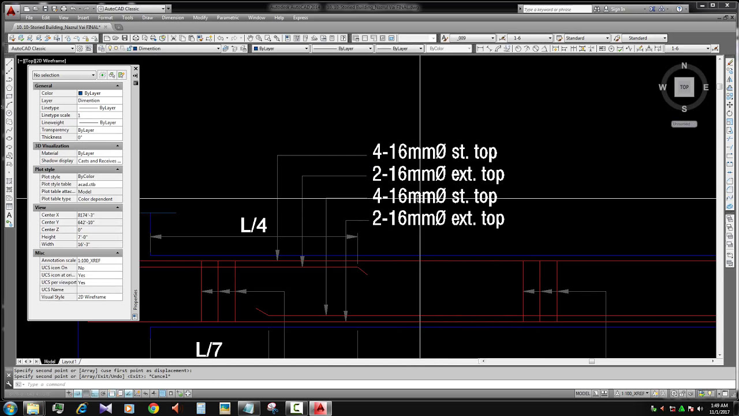The height and width of the screenshot is (416, 739).
Task: Open Chrome from the taskbar
Action: point(153,408)
